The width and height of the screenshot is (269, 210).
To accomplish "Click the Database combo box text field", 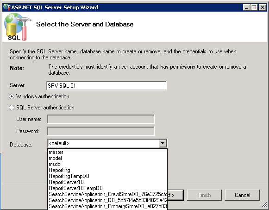I will click(103, 143).
